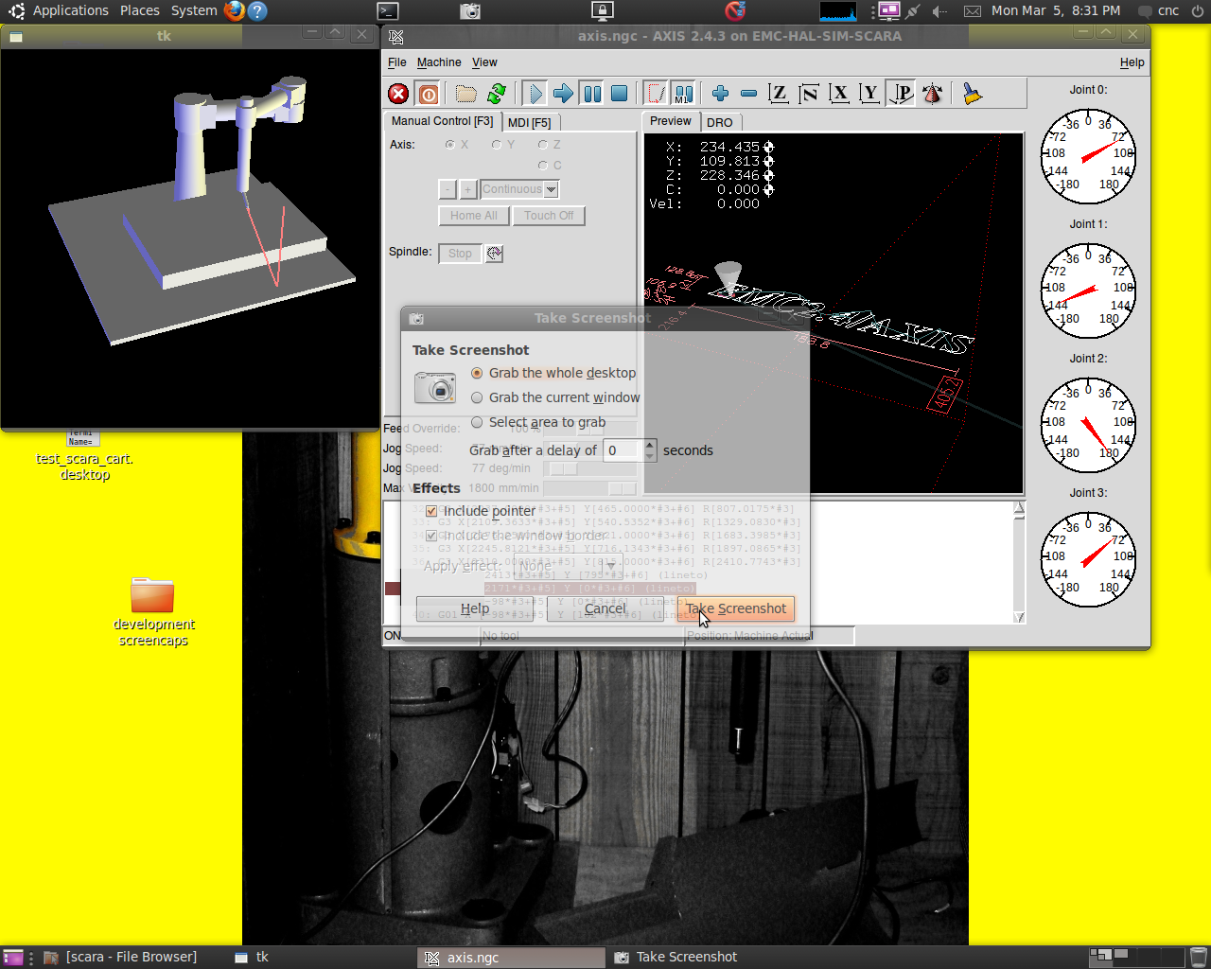Switch preview to Z top view

click(779, 94)
